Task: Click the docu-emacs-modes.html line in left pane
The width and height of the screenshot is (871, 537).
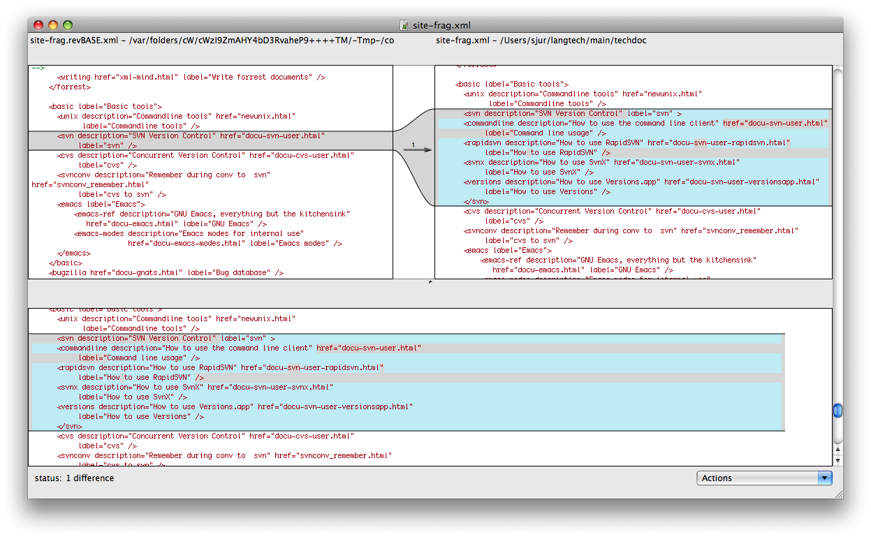Action: pos(235,243)
